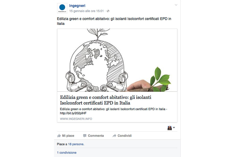Toggle Mi piace on this post

66,136
